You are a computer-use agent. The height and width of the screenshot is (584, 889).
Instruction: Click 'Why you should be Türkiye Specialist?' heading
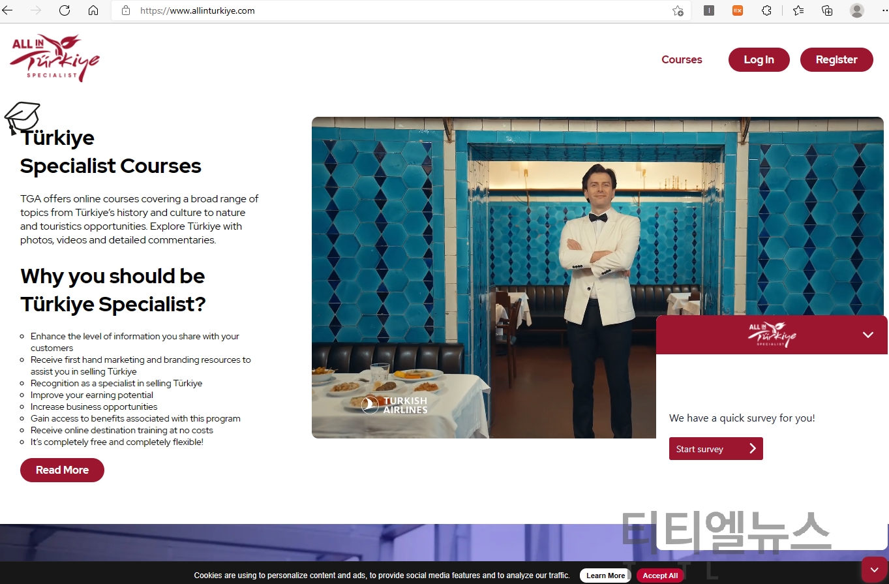113,290
